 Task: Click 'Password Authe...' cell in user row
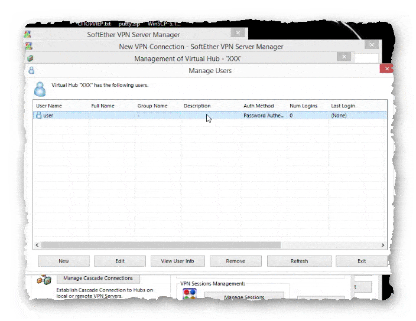pos(263,116)
